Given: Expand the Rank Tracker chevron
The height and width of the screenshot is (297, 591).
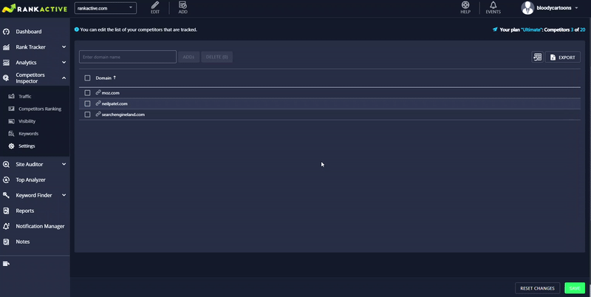Looking at the screenshot, I should pos(64,47).
